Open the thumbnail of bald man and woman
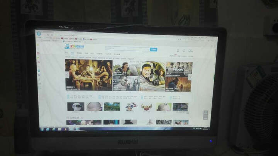278x156 pixels. click(x=126, y=83)
